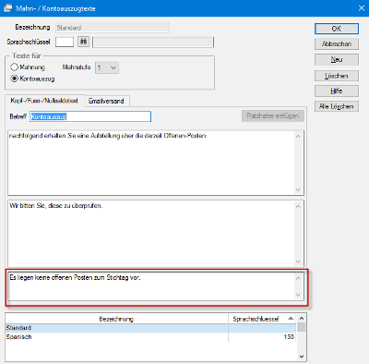Viewport: 369px width, 364px height.
Task: Click the Alle Löschen button
Action: (x=337, y=106)
